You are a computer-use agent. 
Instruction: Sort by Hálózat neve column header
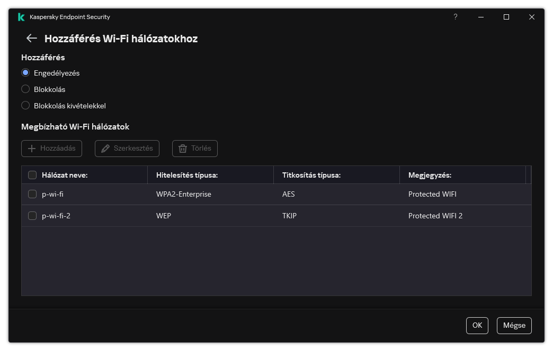[x=65, y=175]
